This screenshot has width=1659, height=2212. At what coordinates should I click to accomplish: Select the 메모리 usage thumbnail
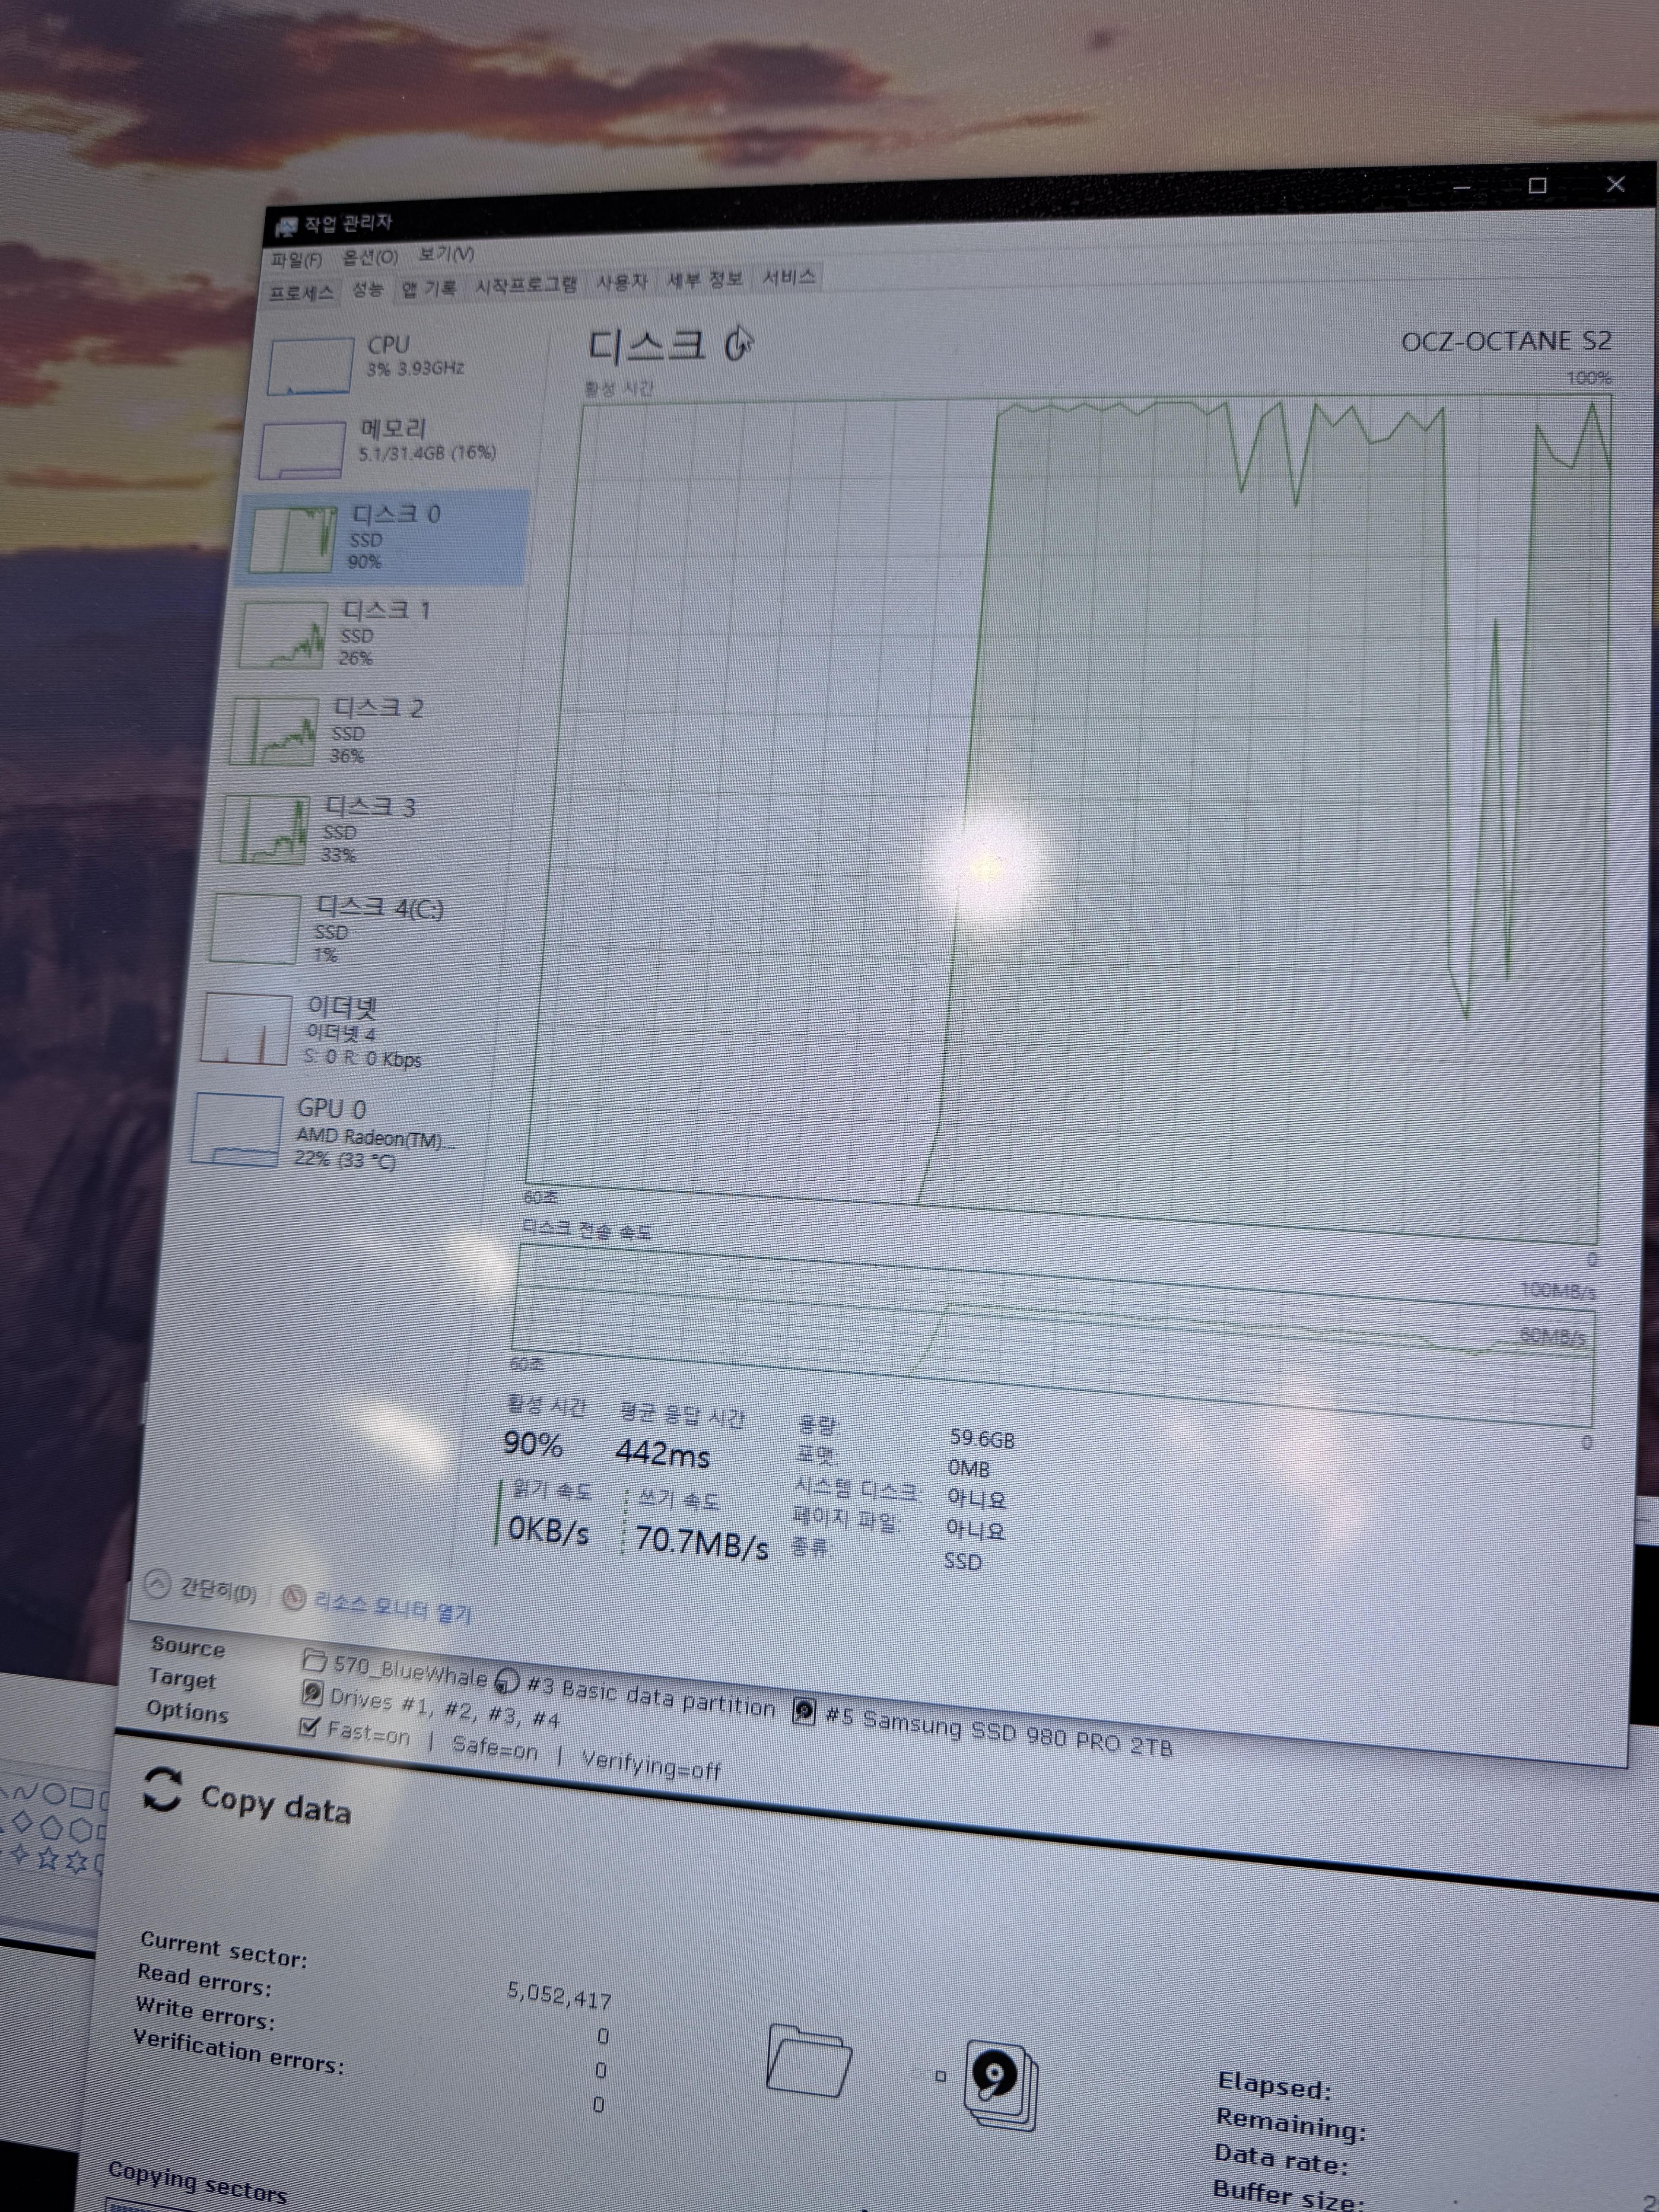(x=301, y=450)
